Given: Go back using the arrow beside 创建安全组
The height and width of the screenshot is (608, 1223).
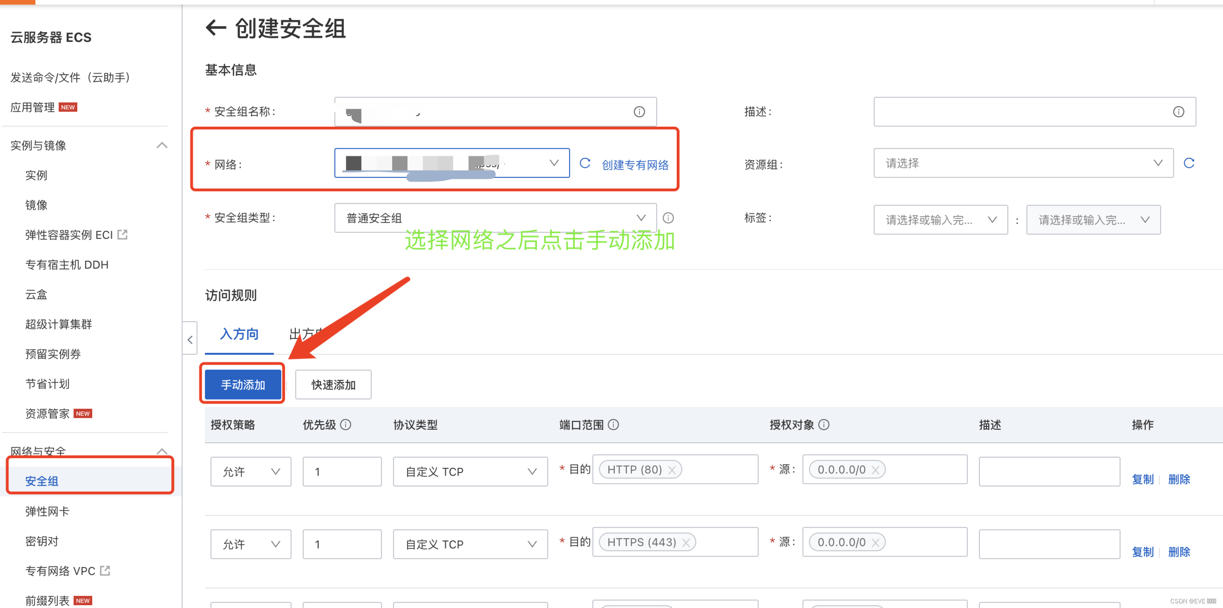Looking at the screenshot, I should (216, 28).
